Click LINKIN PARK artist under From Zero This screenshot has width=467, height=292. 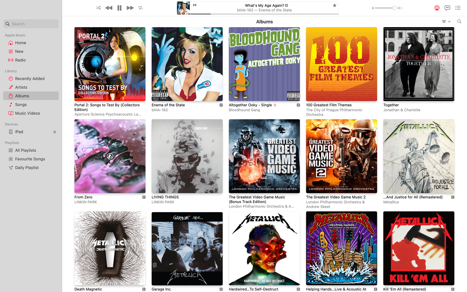[85, 202]
